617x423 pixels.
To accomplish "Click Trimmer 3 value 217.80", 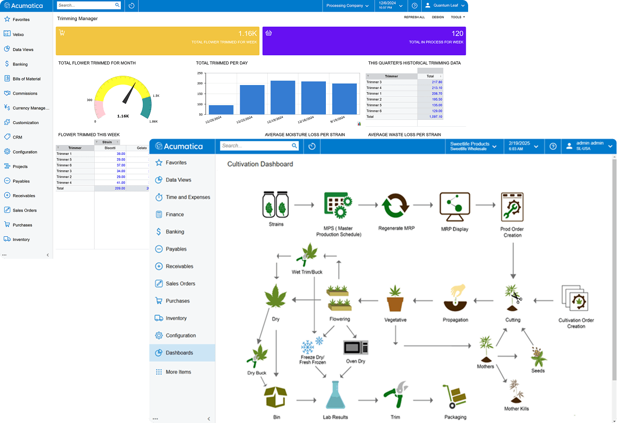I will tap(437, 82).
